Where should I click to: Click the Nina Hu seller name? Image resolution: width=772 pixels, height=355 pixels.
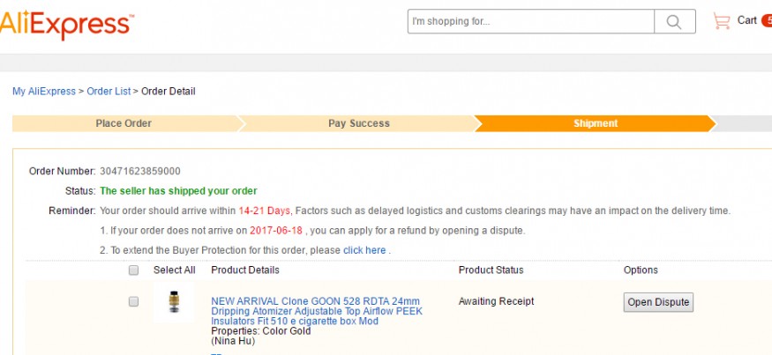(x=233, y=341)
